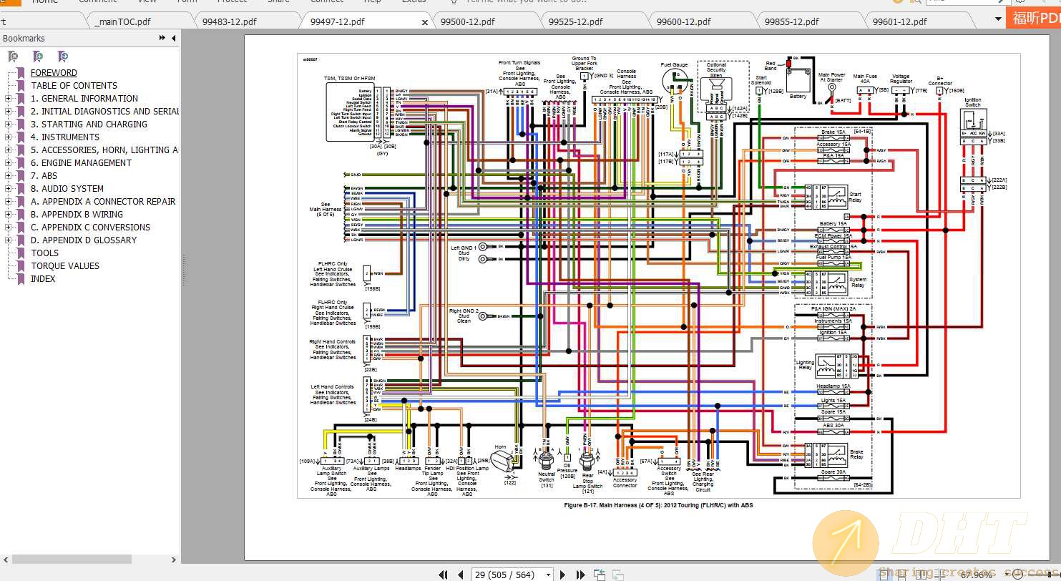Expand the 3. STARTING AND CHARGING bookmark
This screenshot has width=1061, height=581.
[8, 125]
